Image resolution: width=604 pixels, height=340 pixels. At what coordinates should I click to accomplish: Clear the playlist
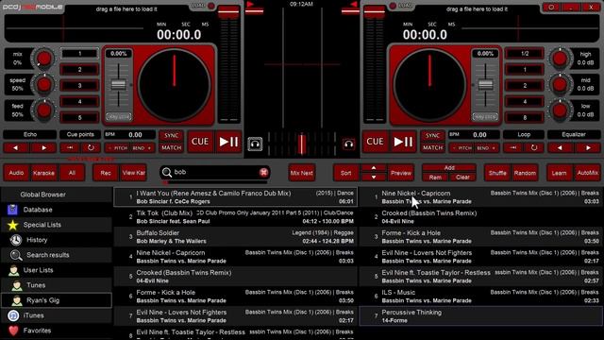462,178
